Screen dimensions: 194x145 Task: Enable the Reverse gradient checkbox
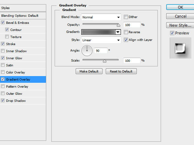[126, 32]
